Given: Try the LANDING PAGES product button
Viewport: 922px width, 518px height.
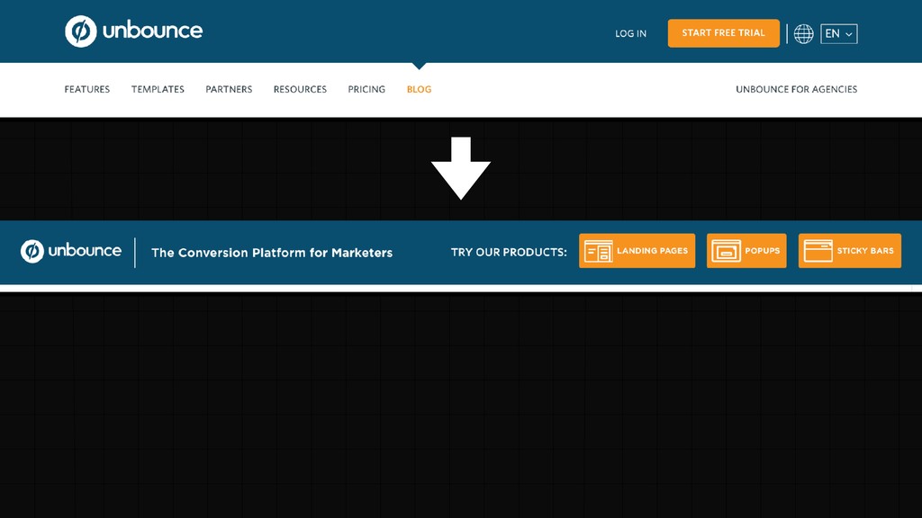Looking at the screenshot, I should click(x=637, y=251).
